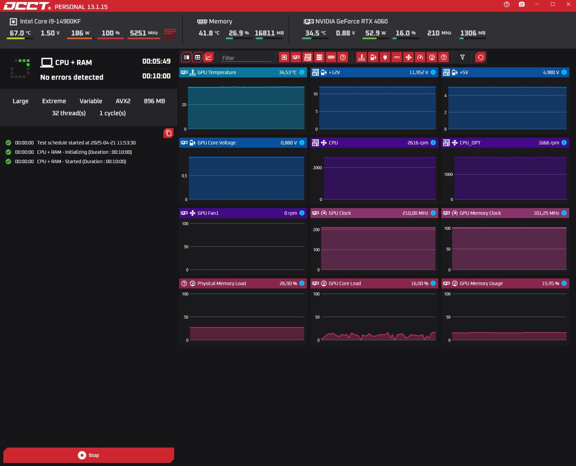
Task: Reset the monitoring graphs with the refresh icon
Action: click(x=480, y=57)
